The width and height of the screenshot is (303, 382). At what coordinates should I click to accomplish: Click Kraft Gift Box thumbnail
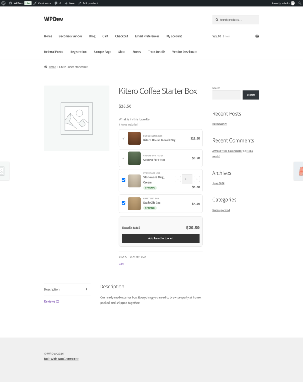click(x=134, y=204)
